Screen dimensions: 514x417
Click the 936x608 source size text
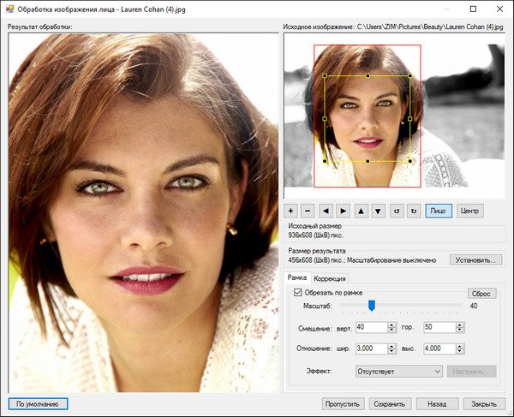point(315,235)
